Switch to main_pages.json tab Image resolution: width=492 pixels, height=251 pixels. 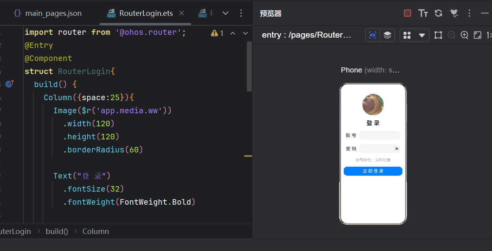click(48, 13)
